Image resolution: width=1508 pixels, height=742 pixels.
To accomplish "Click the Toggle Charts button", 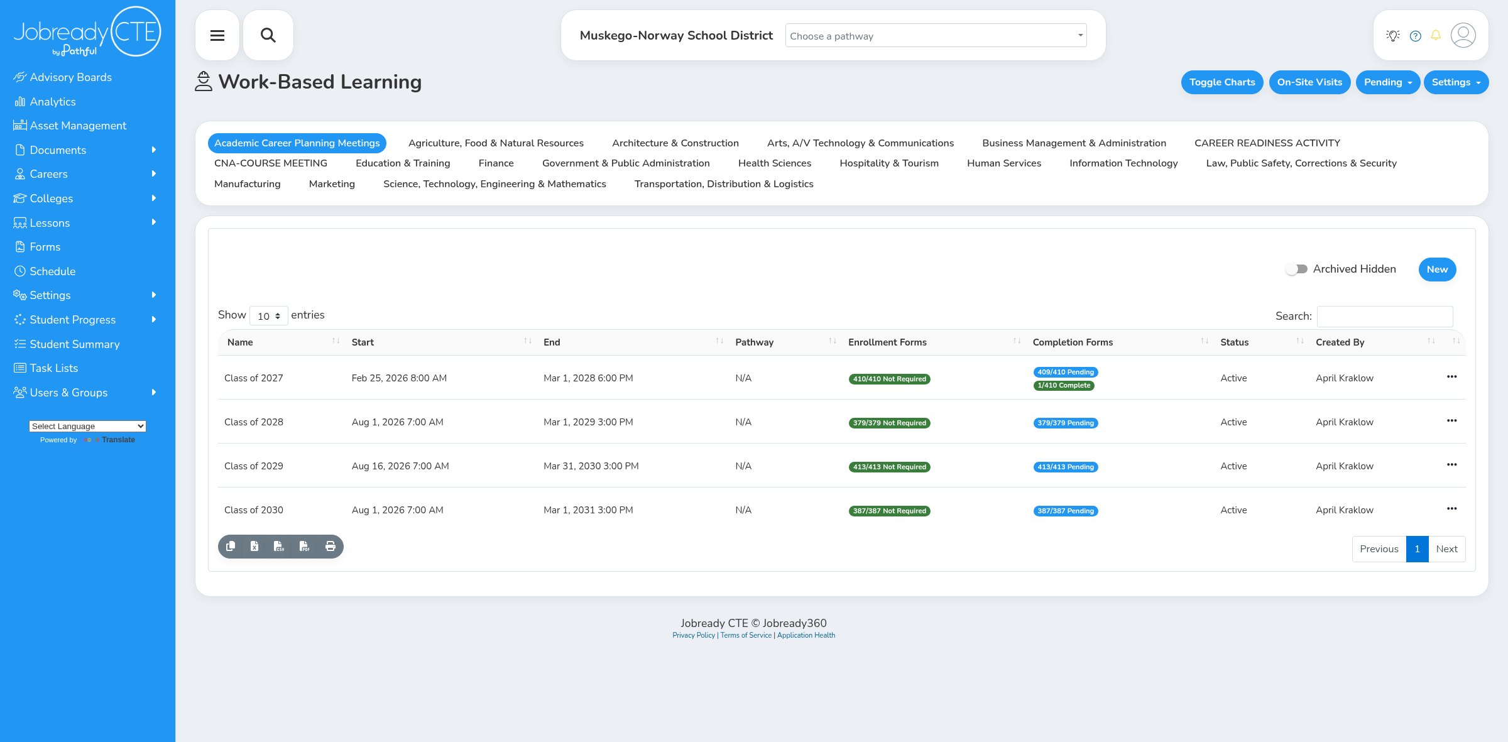I will click(x=1222, y=82).
